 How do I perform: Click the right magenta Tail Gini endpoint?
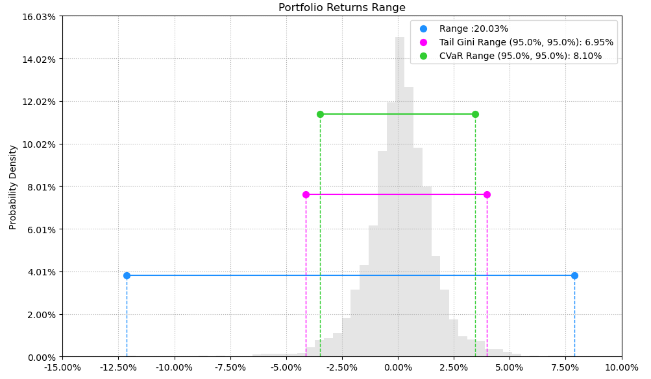(x=487, y=194)
